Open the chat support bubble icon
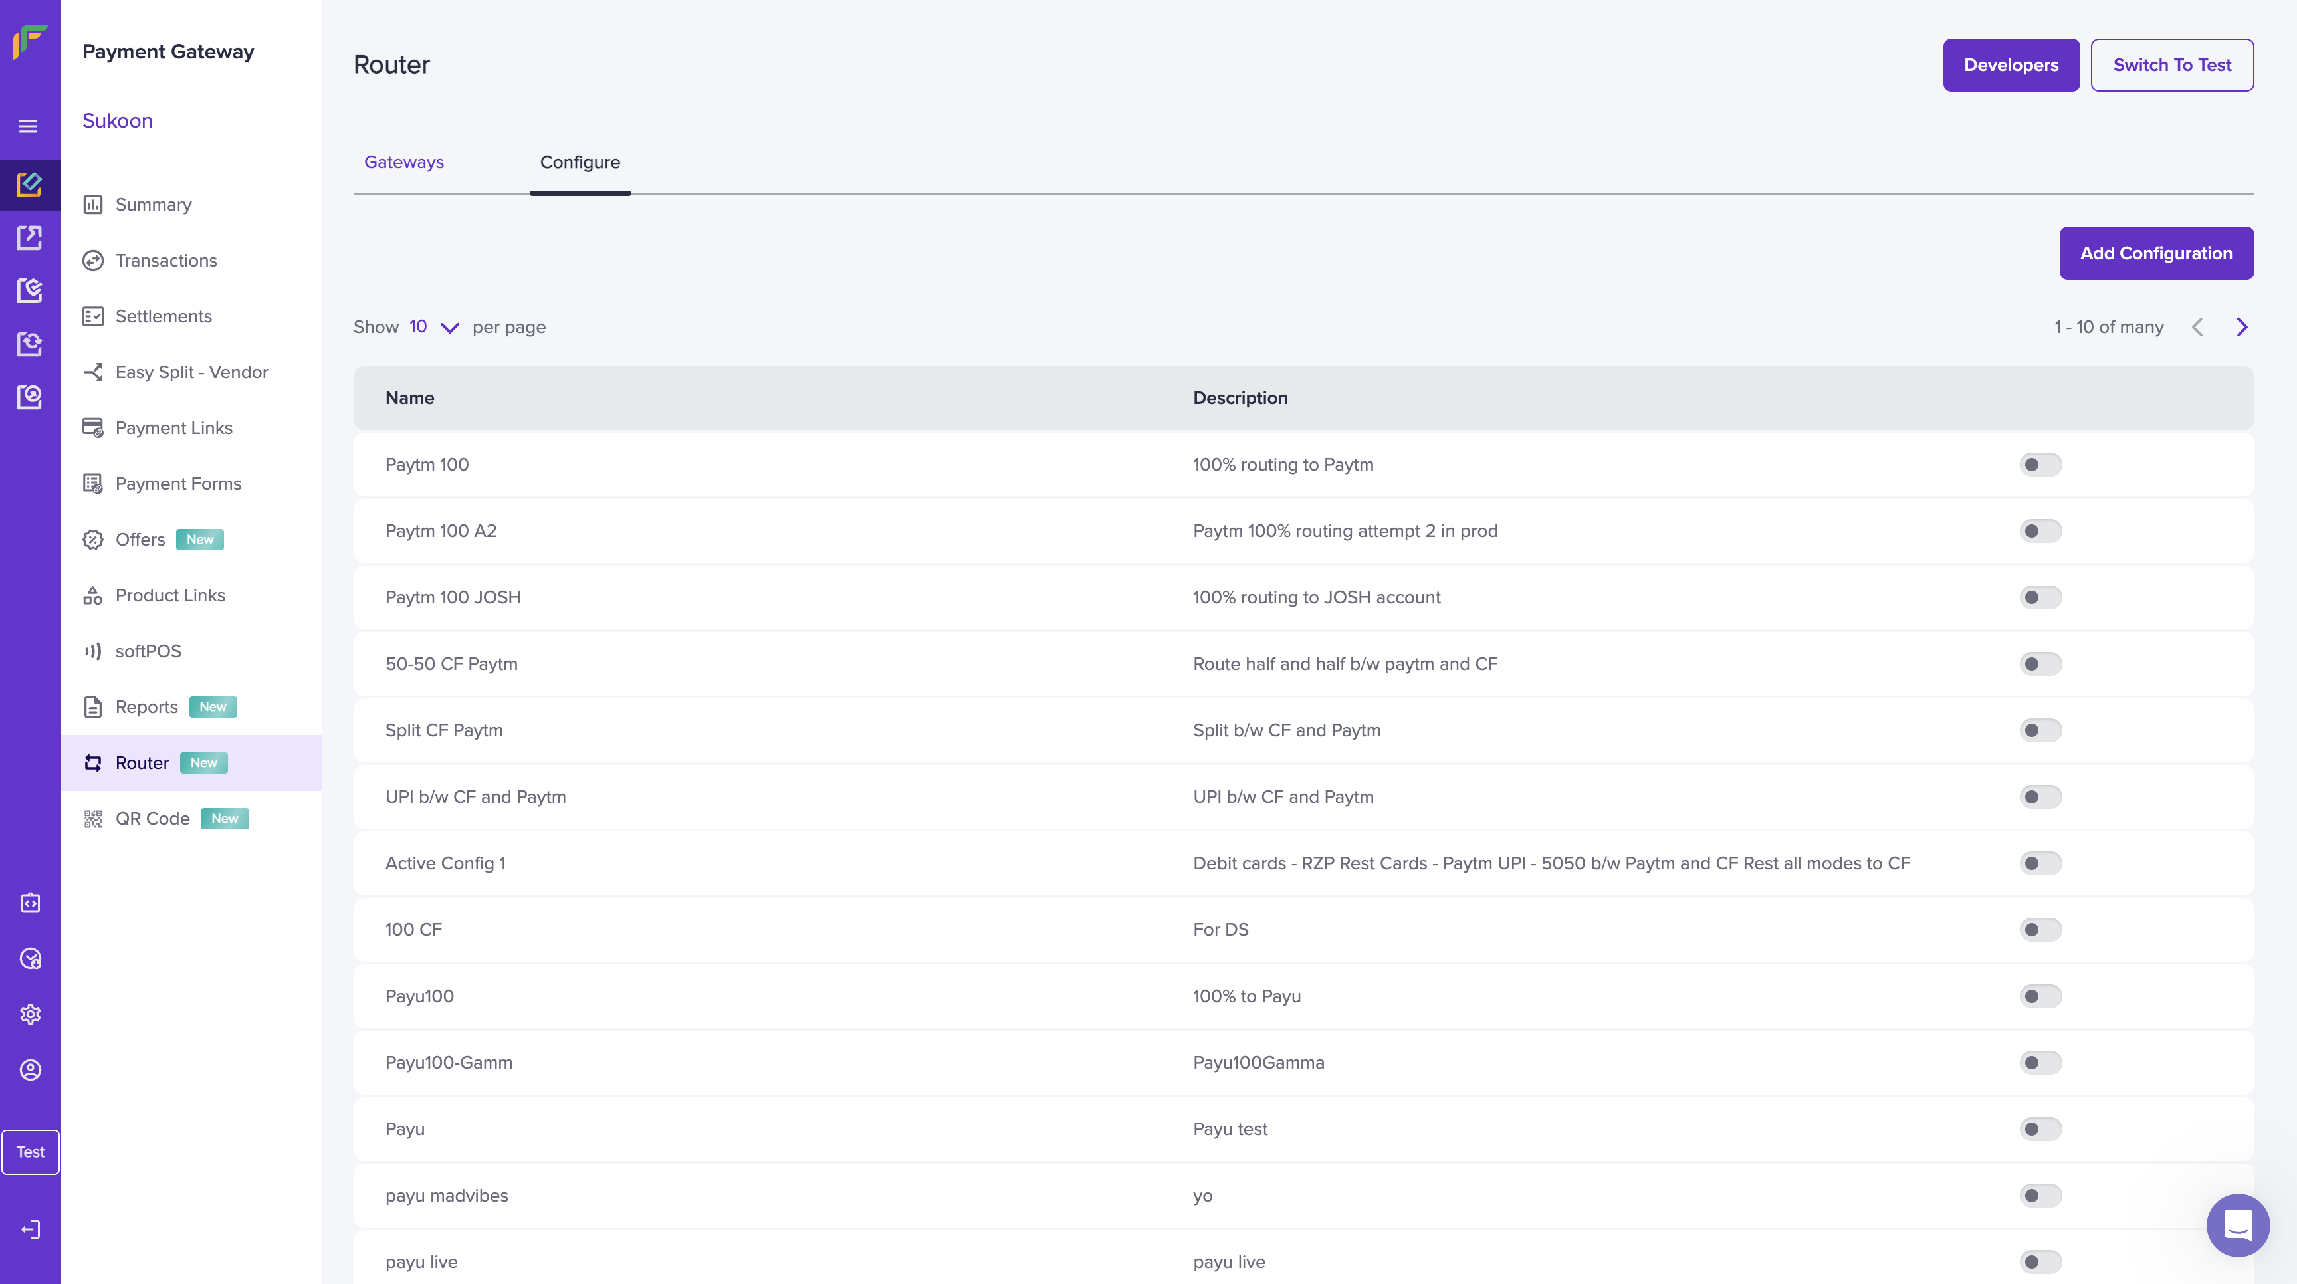This screenshot has width=2297, height=1284. [x=2237, y=1225]
